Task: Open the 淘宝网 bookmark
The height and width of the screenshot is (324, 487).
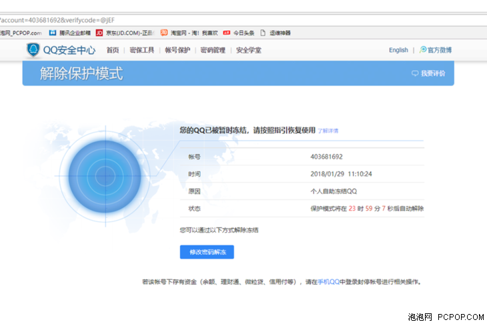Action: pos(178,33)
